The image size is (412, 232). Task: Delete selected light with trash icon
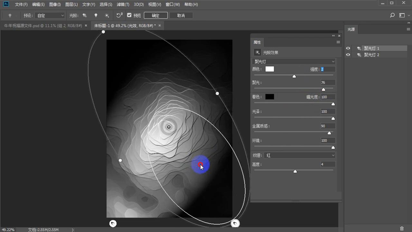[x=402, y=228]
